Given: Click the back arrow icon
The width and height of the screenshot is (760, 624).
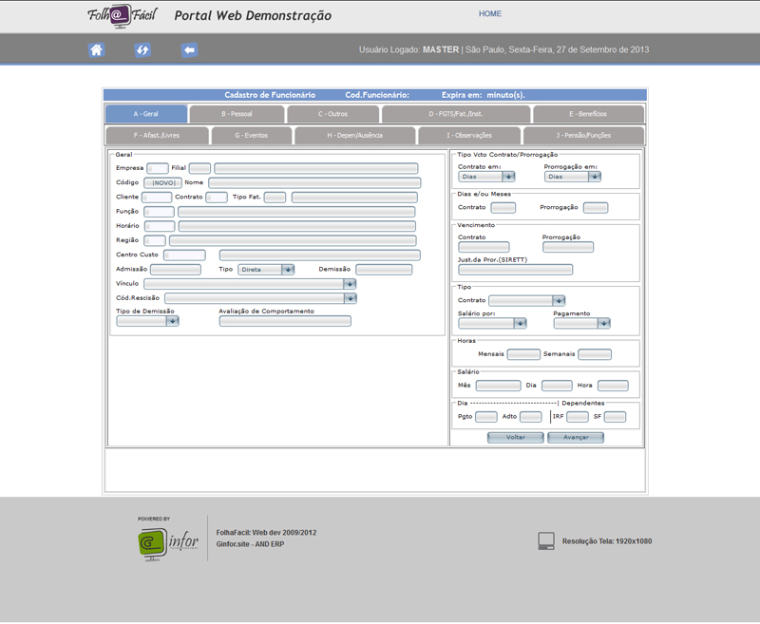Looking at the screenshot, I should [189, 50].
